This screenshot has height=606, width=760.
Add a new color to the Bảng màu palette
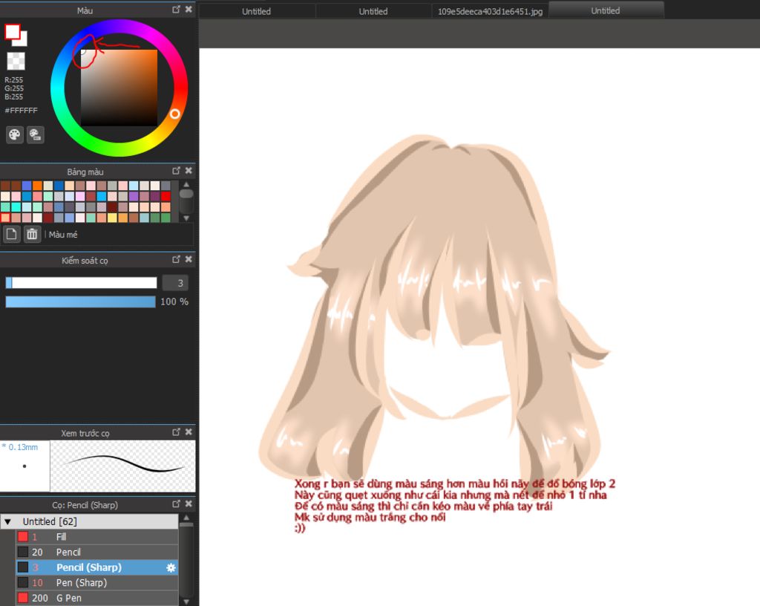(12, 235)
